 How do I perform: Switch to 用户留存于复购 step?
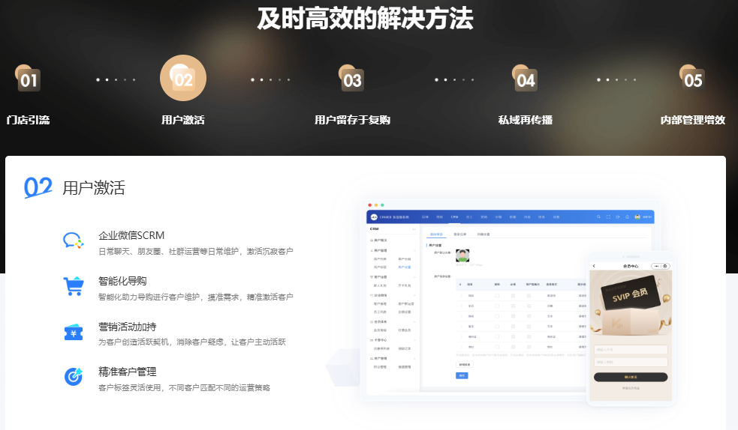pos(352,120)
